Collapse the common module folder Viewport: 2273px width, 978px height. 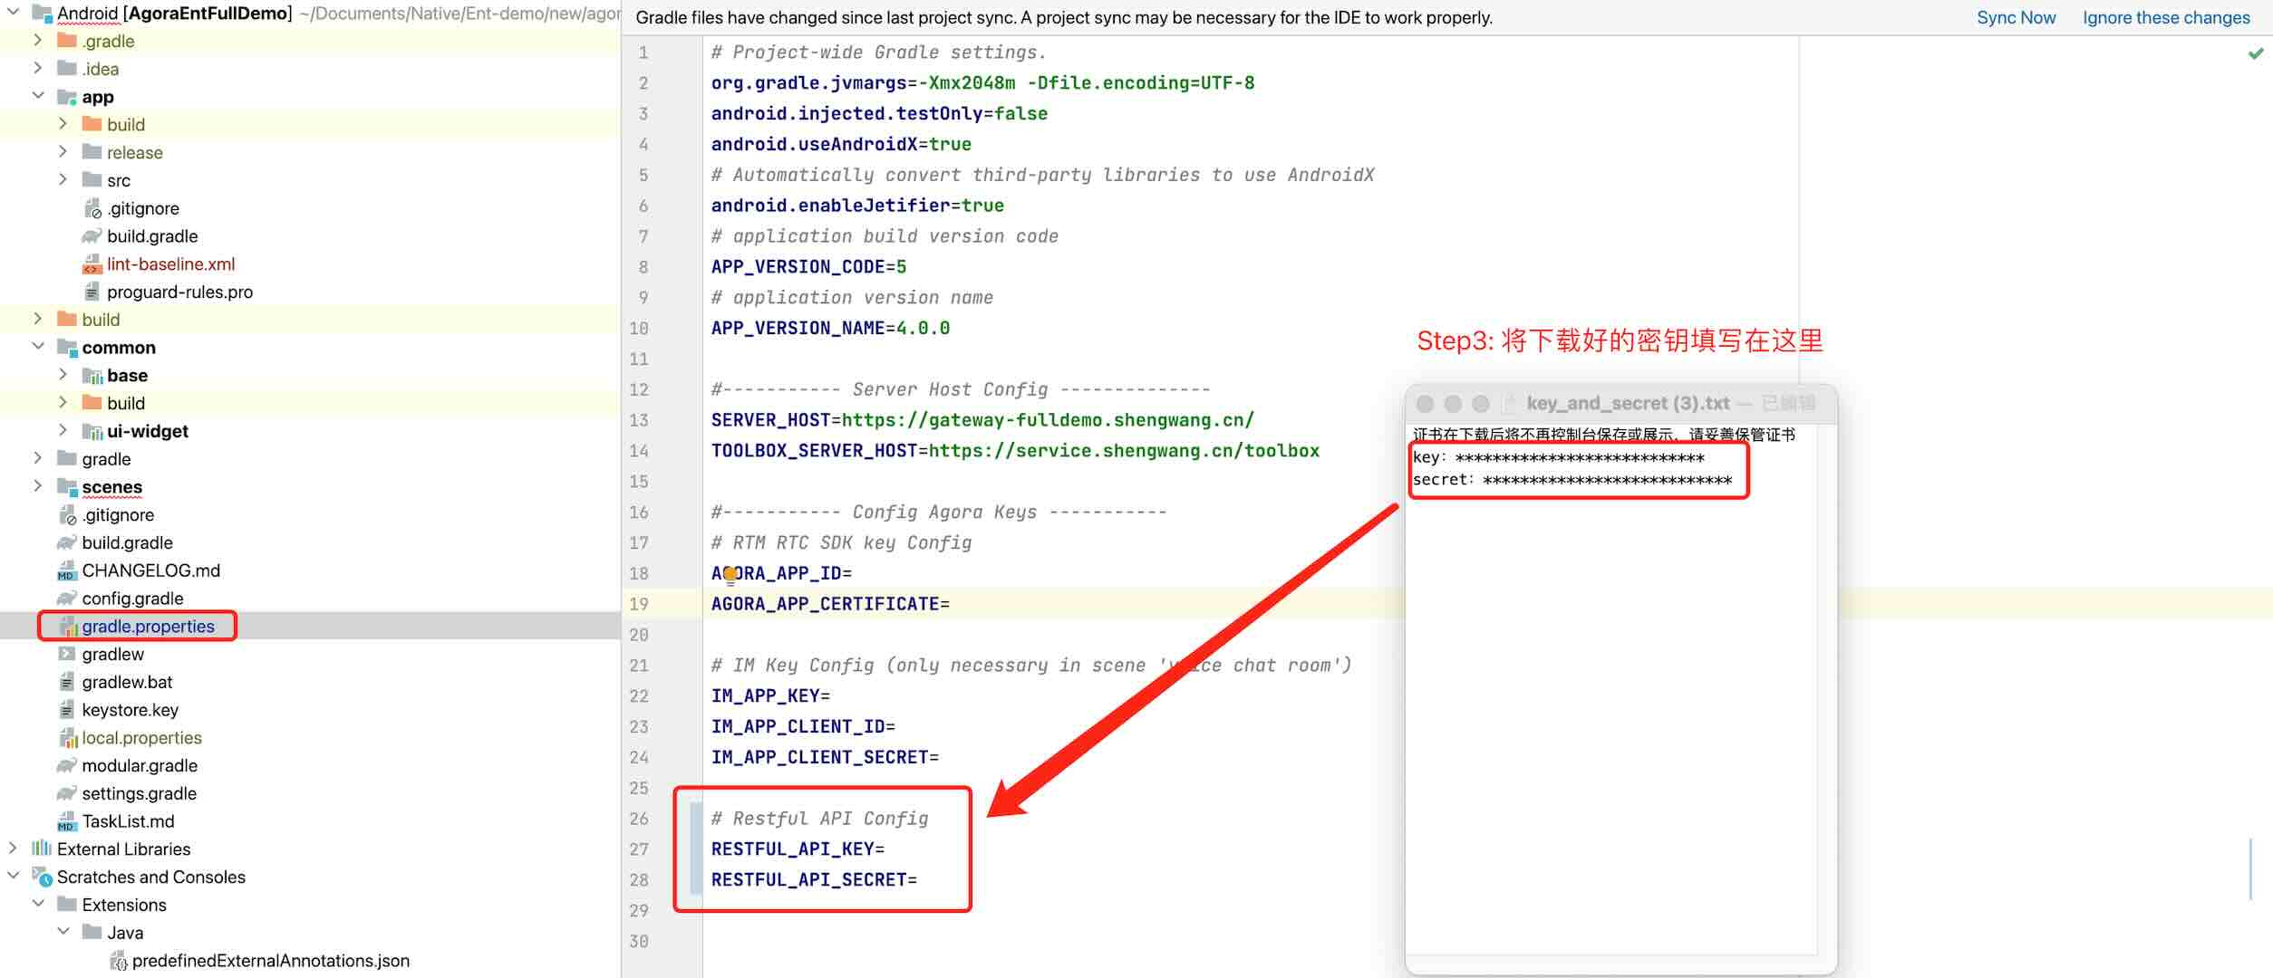[x=38, y=346]
